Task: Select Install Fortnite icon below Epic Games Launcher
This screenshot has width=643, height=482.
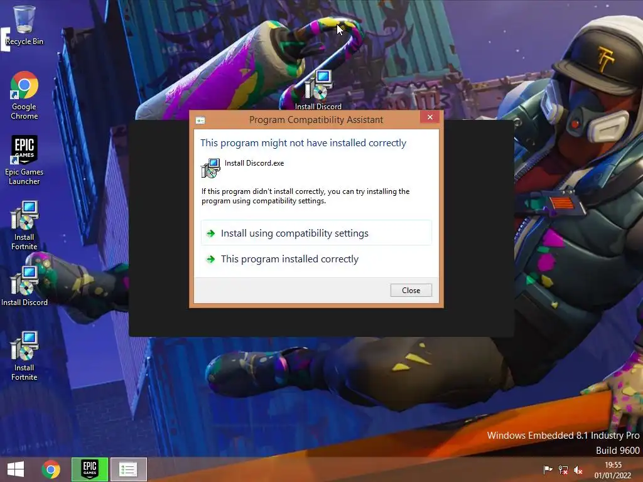Action: tap(24, 225)
